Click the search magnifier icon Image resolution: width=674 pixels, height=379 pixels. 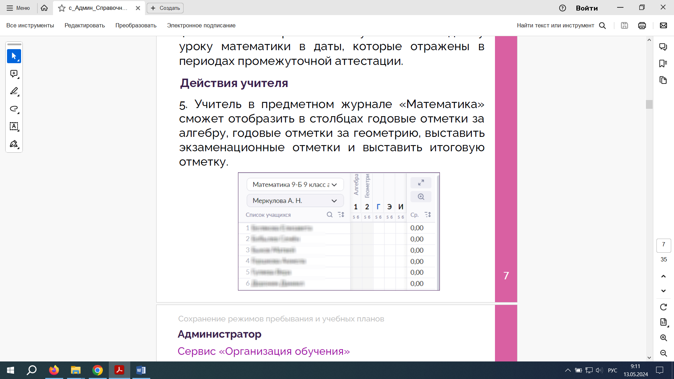[602, 25]
